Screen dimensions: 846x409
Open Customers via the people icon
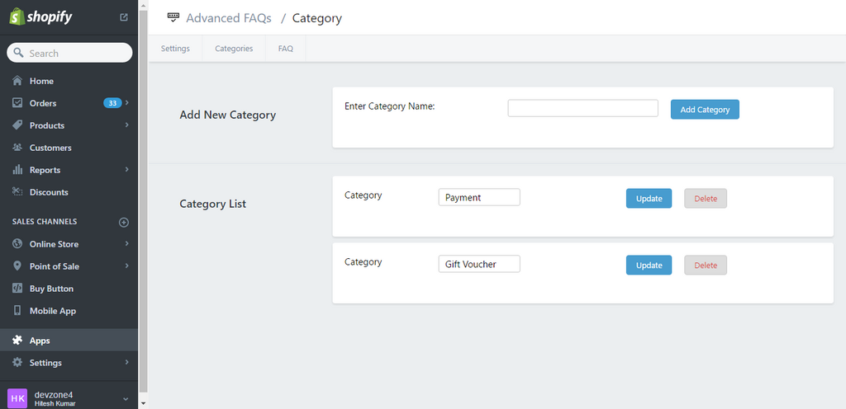click(x=18, y=148)
